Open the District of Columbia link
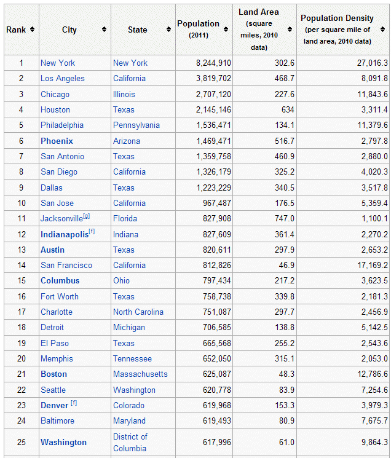This screenshot has height=458, width=391. 130,443
